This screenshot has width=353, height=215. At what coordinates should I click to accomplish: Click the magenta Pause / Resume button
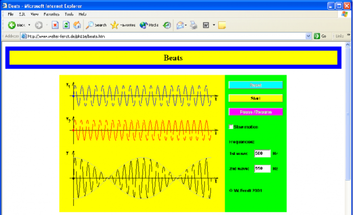[x=256, y=112]
